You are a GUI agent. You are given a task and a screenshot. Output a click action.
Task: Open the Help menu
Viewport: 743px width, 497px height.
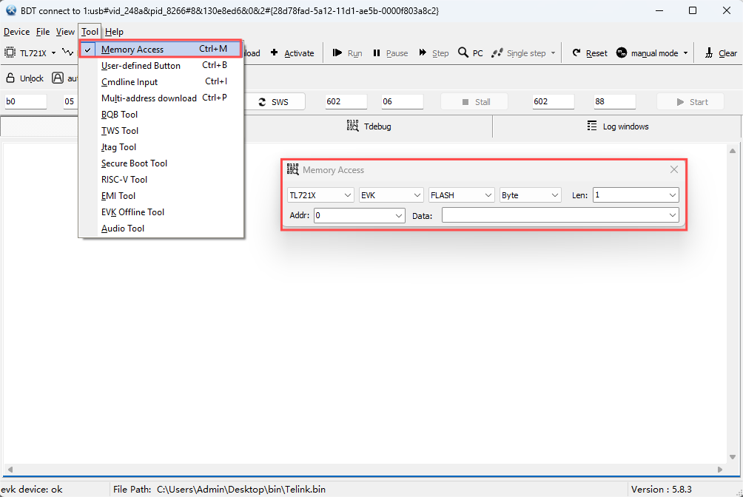[114, 32]
